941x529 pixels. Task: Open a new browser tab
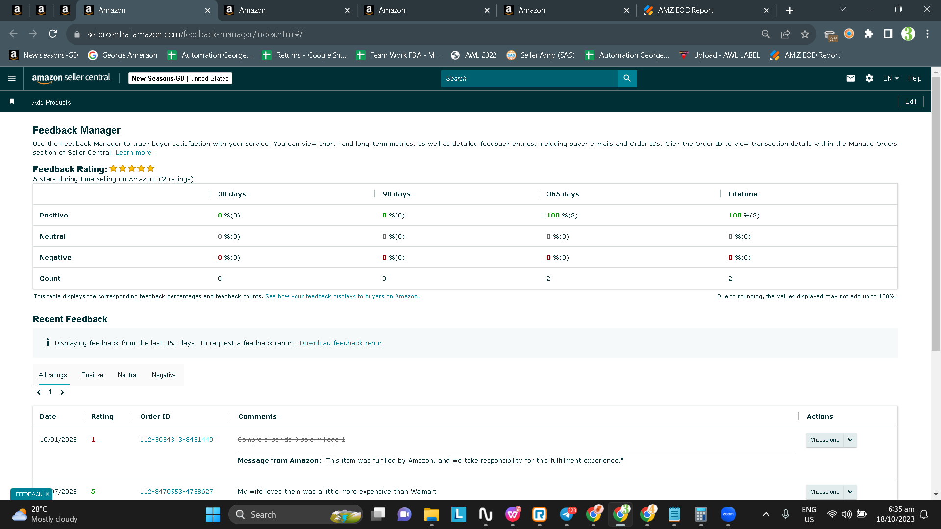tap(790, 10)
